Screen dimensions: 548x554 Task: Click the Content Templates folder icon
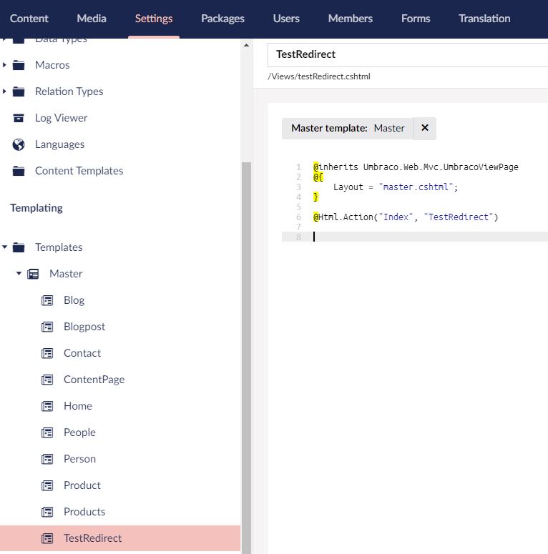pos(19,171)
